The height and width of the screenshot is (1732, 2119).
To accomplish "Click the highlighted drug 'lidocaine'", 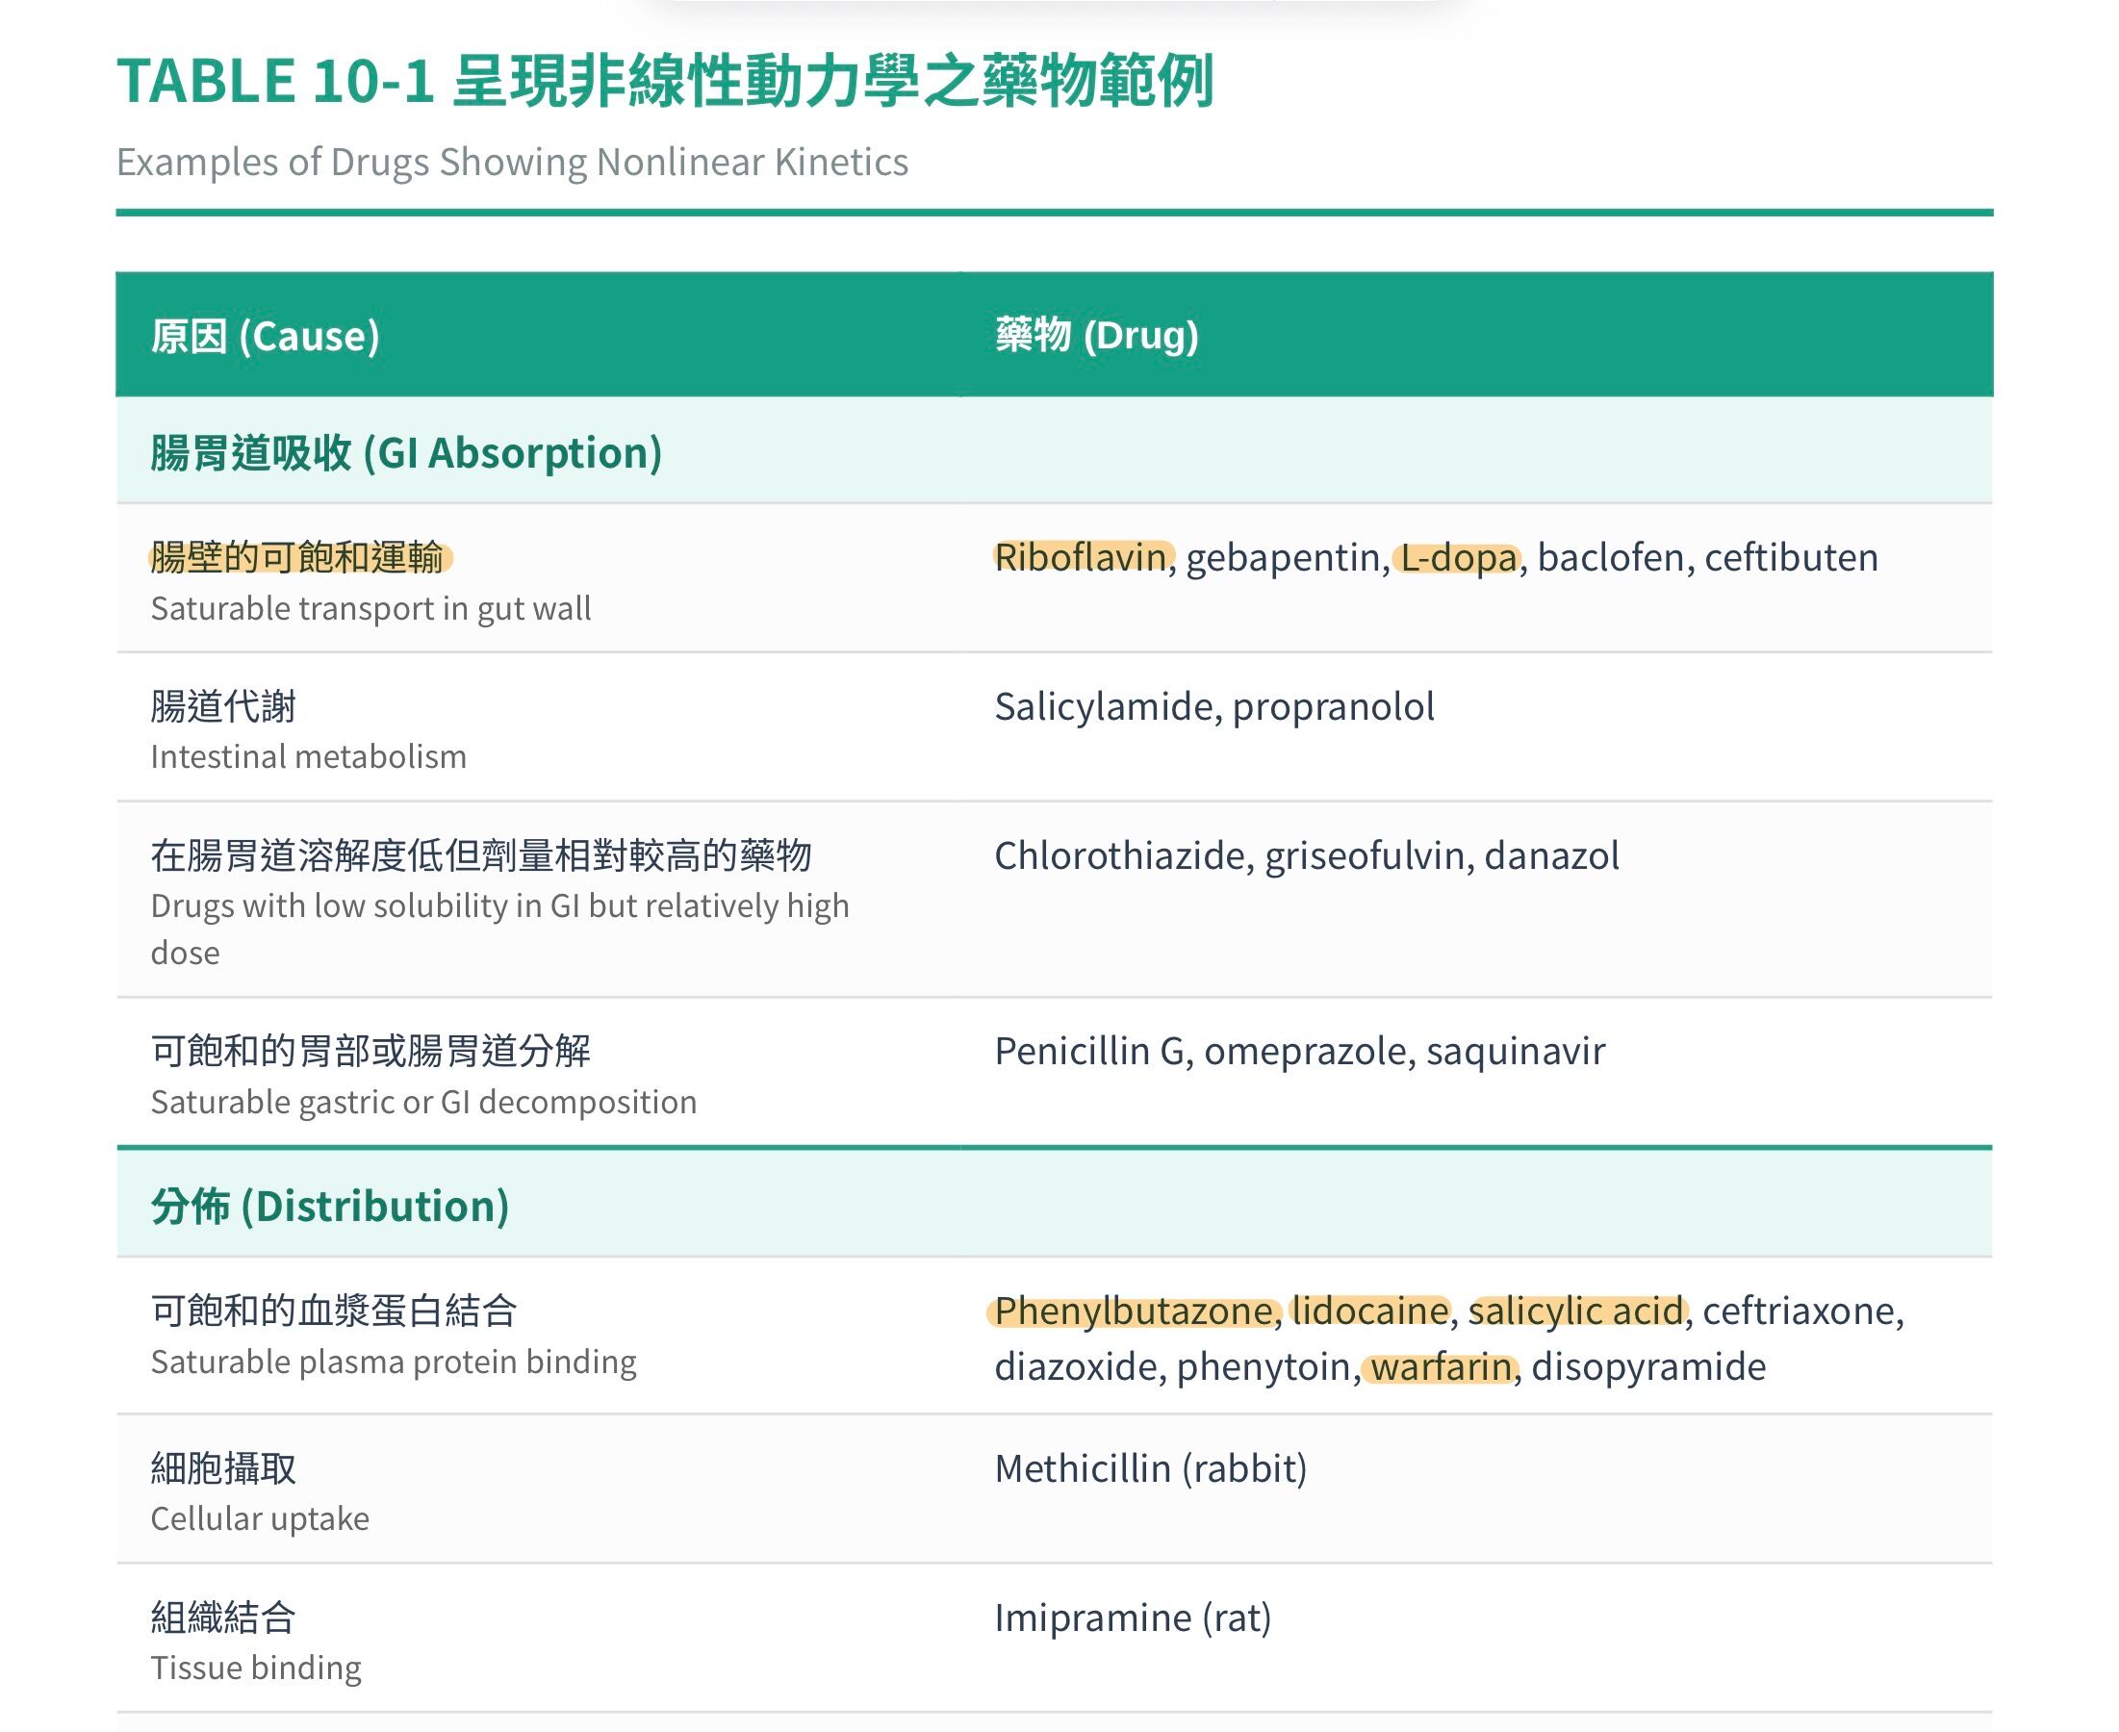I will (x=1369, y=1310).
